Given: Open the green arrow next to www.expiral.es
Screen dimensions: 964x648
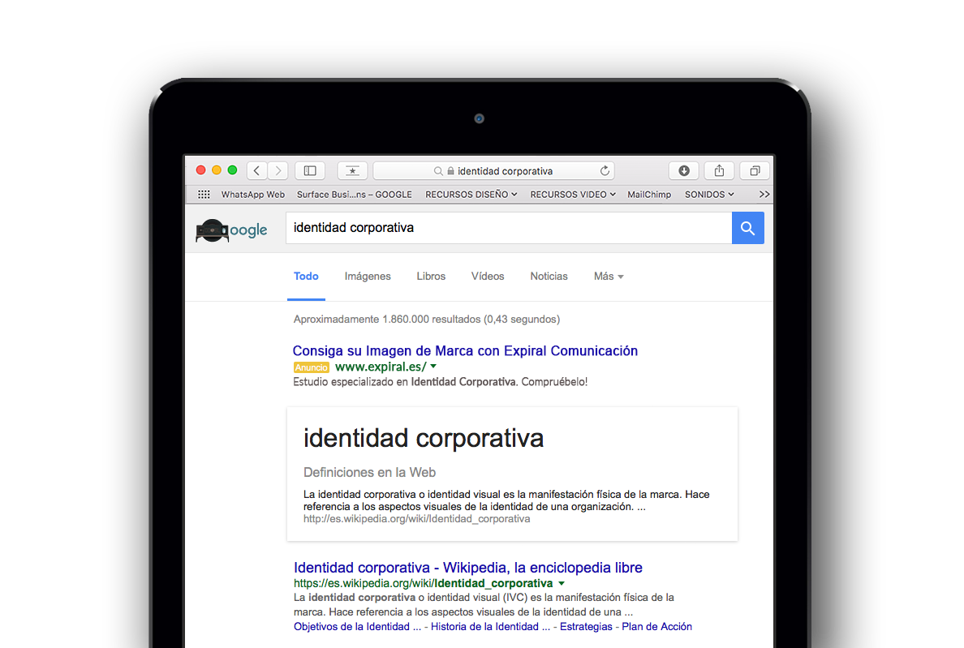Looking at the screenshot, I should click(433, 366).
